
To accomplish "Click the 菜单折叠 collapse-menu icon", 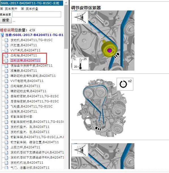I will pos(22,9).
